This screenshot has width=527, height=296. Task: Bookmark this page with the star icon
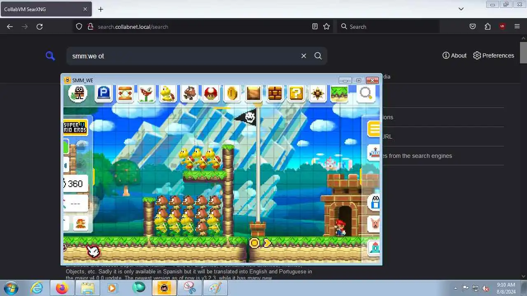(x=326, y=26)
